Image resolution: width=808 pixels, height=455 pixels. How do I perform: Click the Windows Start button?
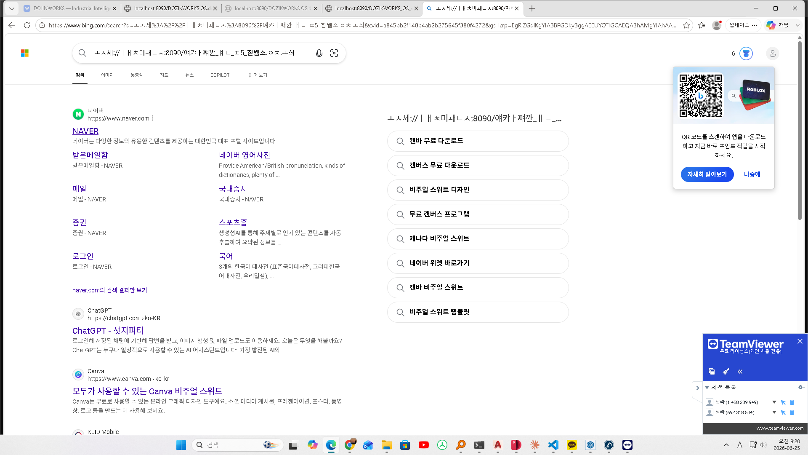(181, 445)
